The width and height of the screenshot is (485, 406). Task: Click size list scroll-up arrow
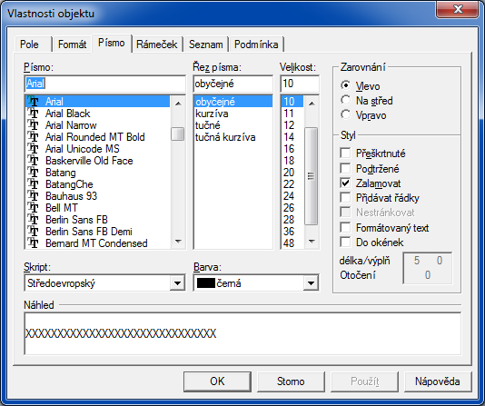[x=312, y=104]
